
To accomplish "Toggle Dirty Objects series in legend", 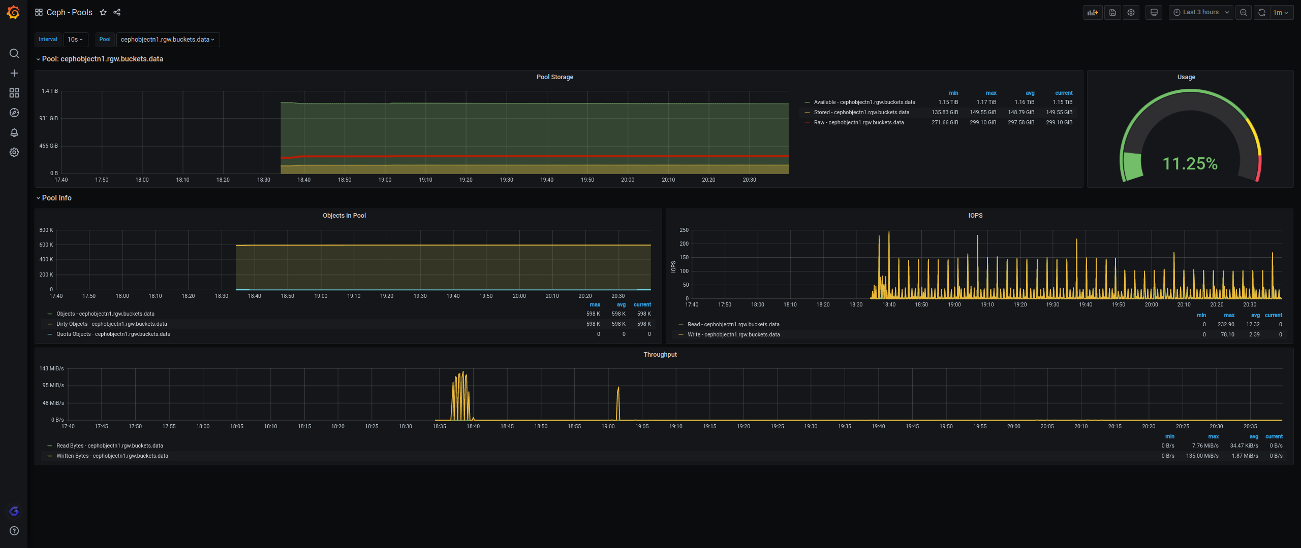I will tap(111, 324).
